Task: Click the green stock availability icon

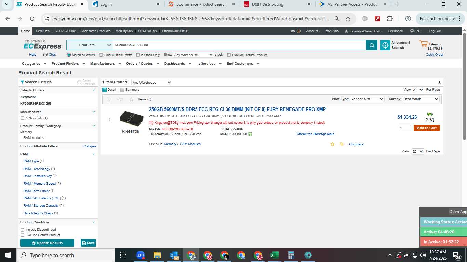Action: [x=430, y=114]
